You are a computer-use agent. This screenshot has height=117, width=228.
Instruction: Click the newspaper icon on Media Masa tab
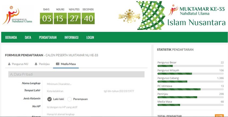pos(58,64)
